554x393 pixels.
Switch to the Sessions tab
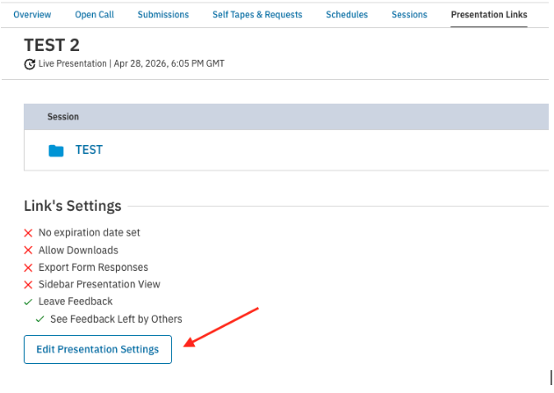pos(409,14)
